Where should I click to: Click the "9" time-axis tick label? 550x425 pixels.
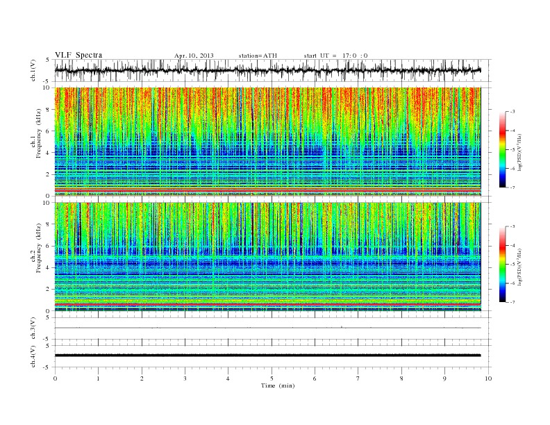tap(444, 378)
